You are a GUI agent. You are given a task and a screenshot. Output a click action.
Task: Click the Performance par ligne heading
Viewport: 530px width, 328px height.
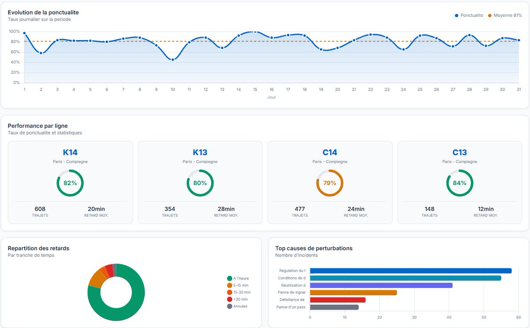click(x=38, y=126)
